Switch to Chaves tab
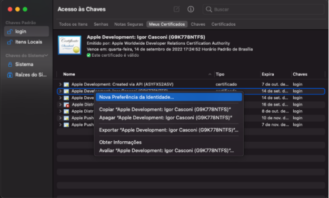 point(198,24)
